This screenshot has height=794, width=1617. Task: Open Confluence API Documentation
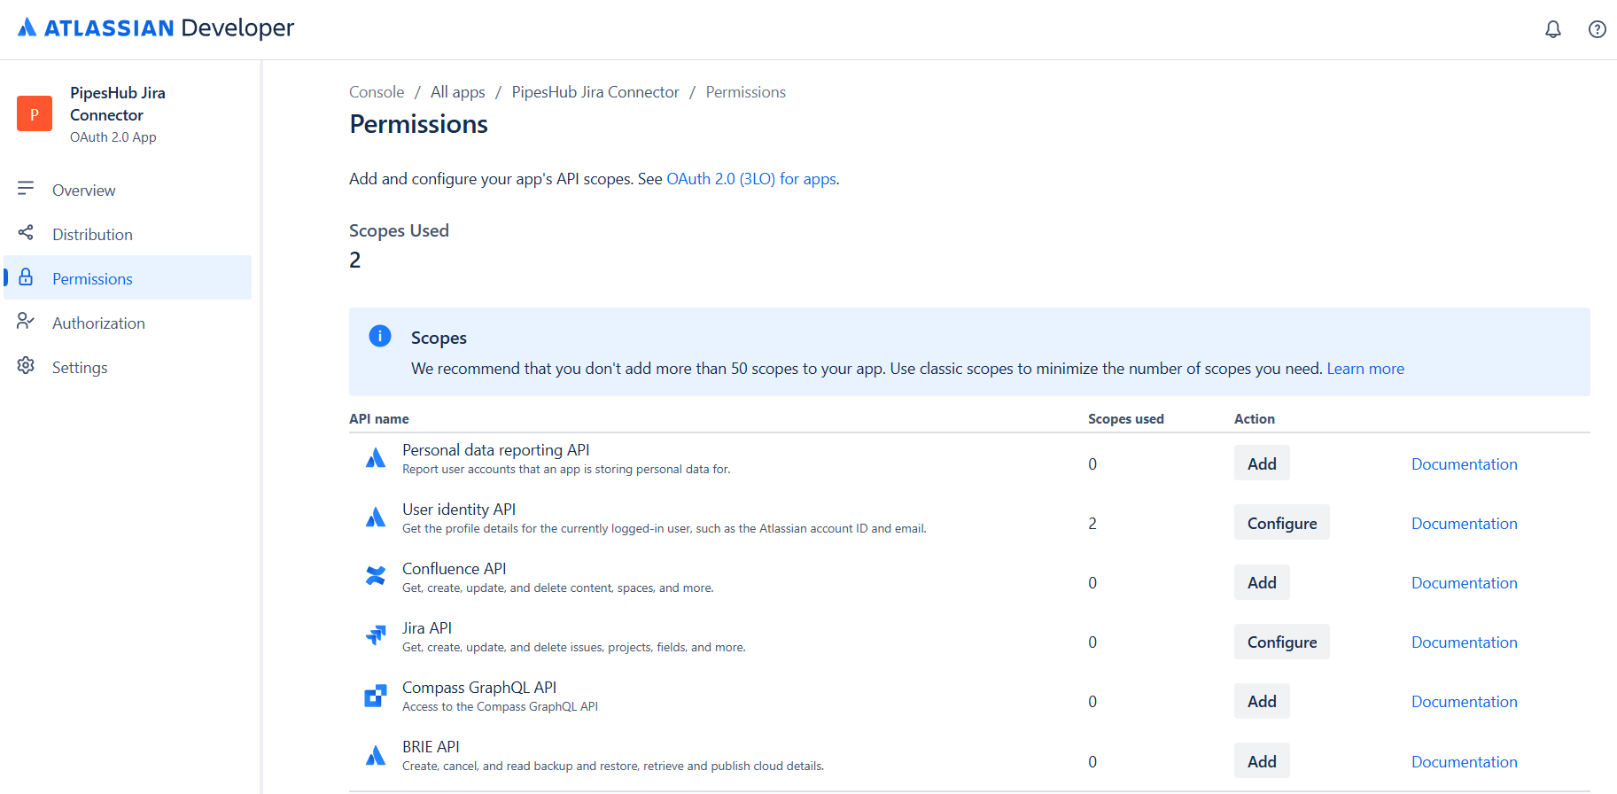pos(1465,583)
